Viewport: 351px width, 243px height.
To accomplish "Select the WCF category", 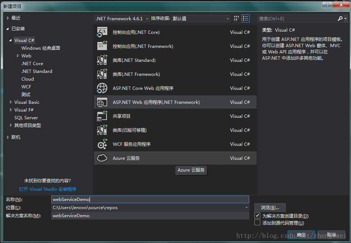I will 26,87.
